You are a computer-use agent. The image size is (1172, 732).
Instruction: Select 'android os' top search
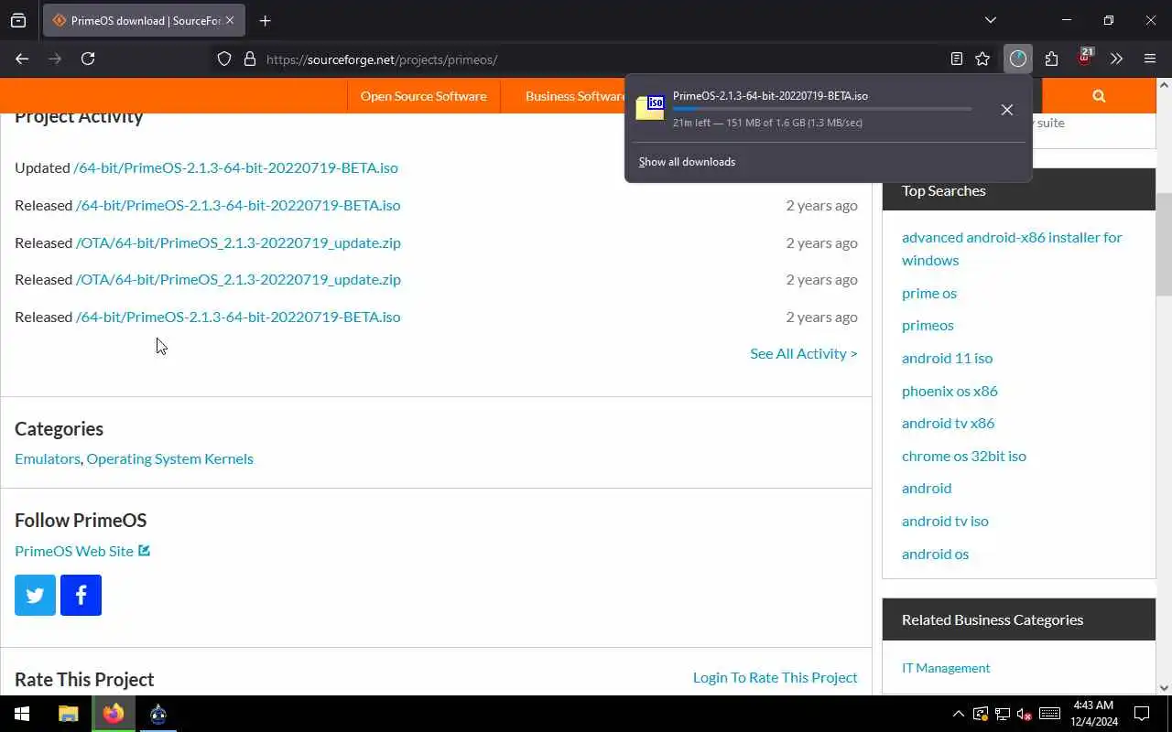pos(935,554)
